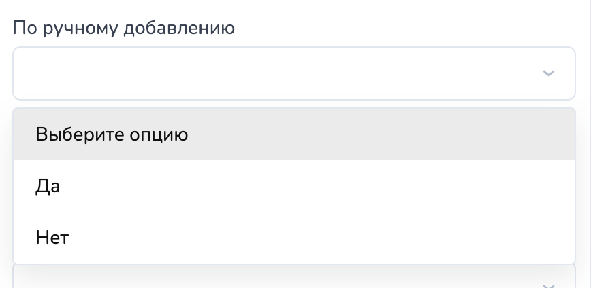This screenshot has height=288, width=591.
Task: Click the "По ручному добавлению" field label
Action: tap(124, 28)
